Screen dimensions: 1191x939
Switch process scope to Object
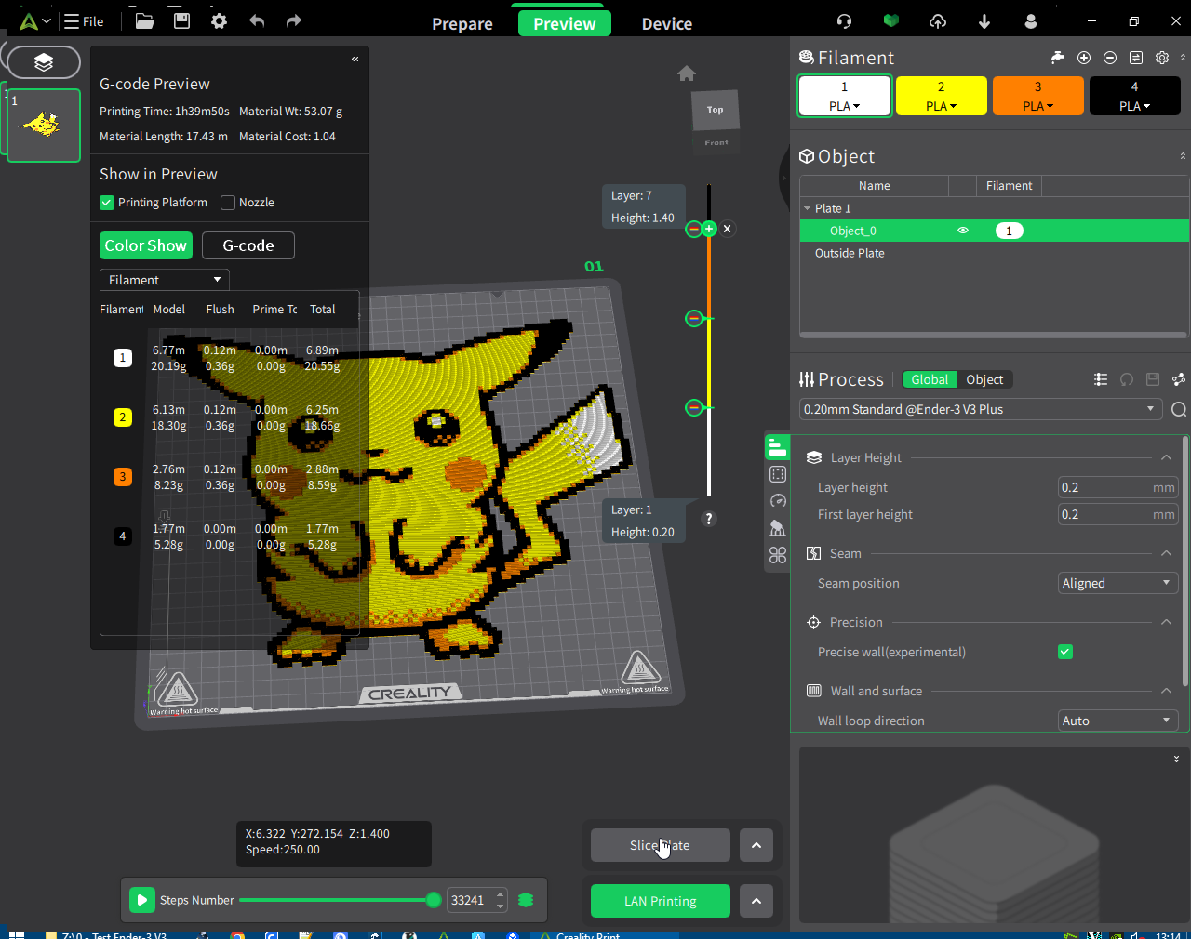984,379
